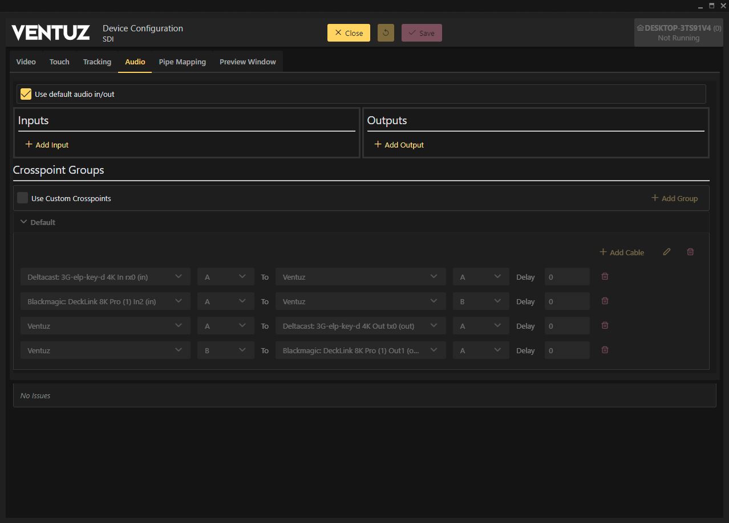Viewport: 729px width, 523px height.
Task: Click the Delay field of first cable
Action: pyautogui.click(x=566, y=277)
